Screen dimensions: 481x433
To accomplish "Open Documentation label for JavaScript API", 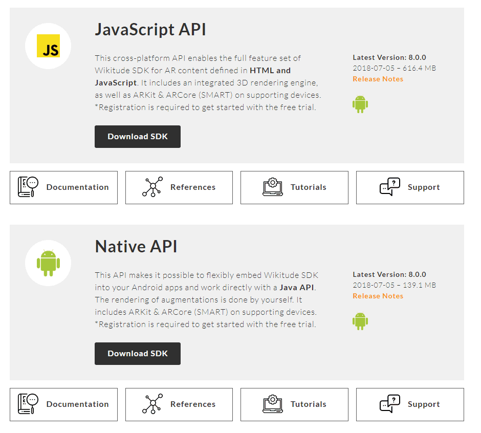I will point(78,187).
